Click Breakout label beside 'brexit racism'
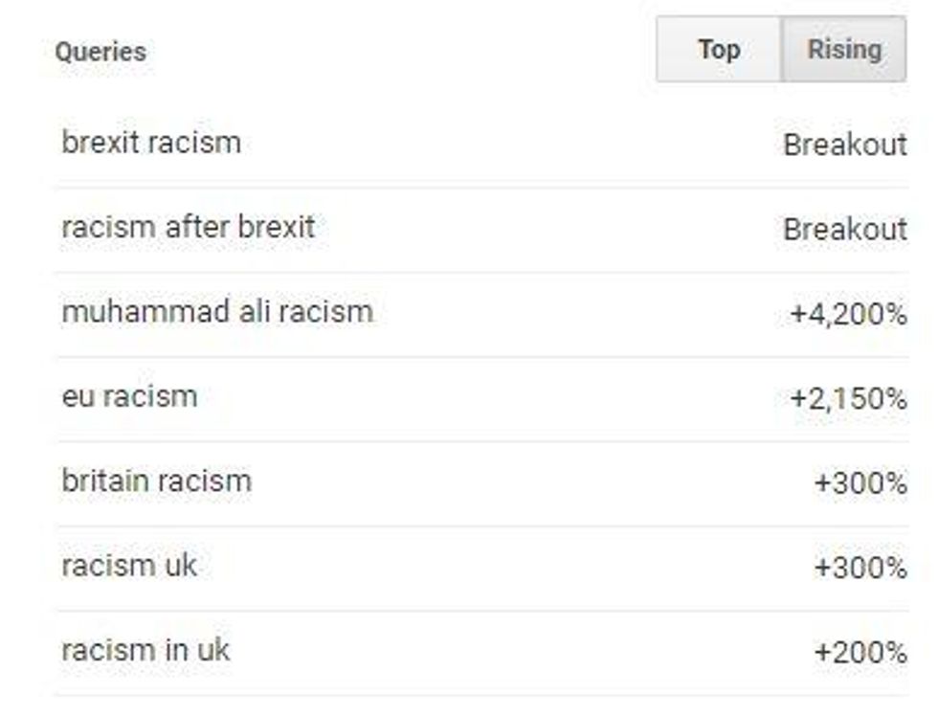 (x=844, y=145)
